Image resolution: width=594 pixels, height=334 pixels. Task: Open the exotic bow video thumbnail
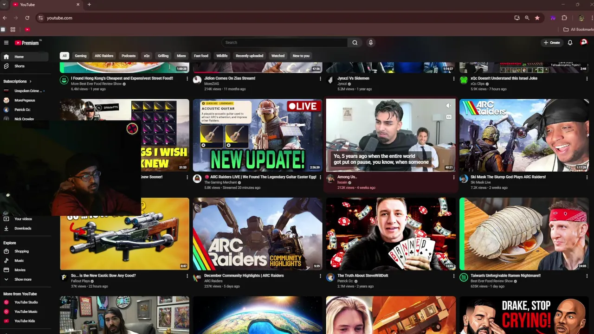tap(124, 234)
